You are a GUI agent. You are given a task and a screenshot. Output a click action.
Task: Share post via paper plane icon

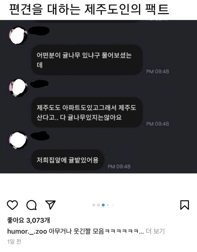50,205
